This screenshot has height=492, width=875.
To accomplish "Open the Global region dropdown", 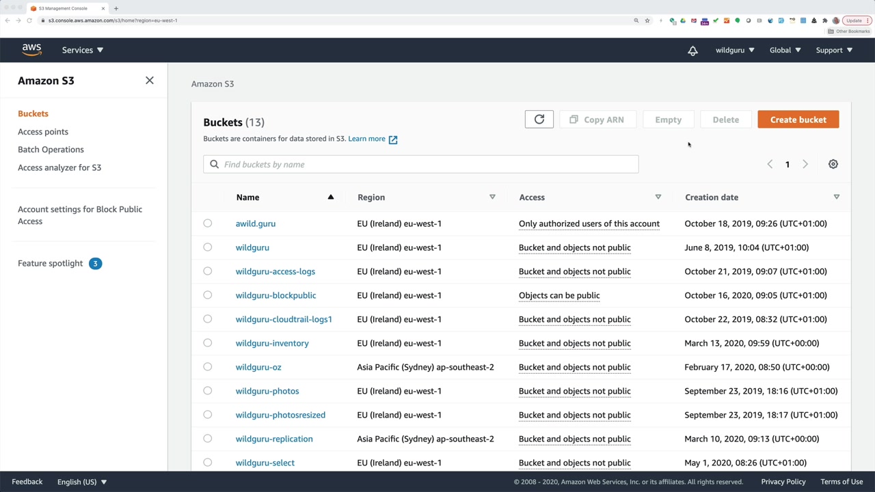I will pyautogui.click(x=785, y=50).
